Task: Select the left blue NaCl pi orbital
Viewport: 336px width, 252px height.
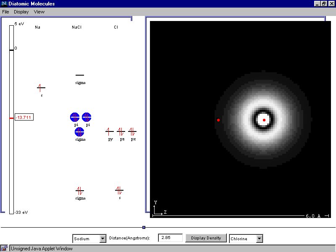Action: [75, 117]
